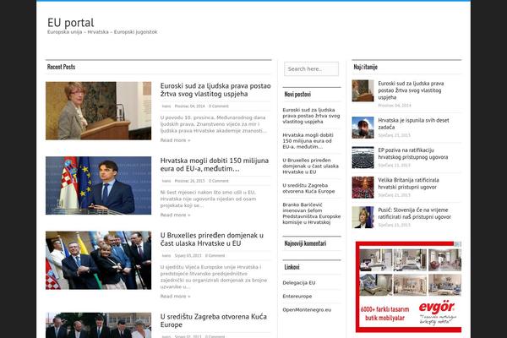Screen dimensions: 507x338
Task: Open Najčitanije item Pusić: Slovenija će na vrijeme
Action: pos(414,214)
